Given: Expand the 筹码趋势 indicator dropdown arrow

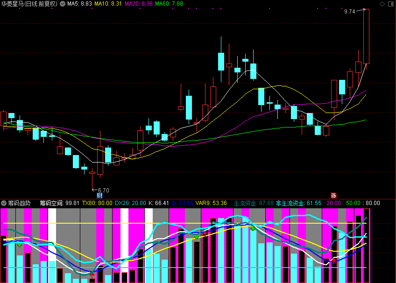Looking at the screenshot, I should point(4,203).
